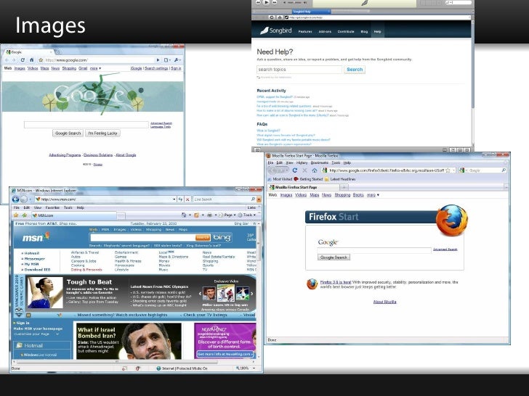Viewport: 529px width, 396px height.
Task: Select the Mozilla Firefox Start Page tab
Action: point(303,187)
